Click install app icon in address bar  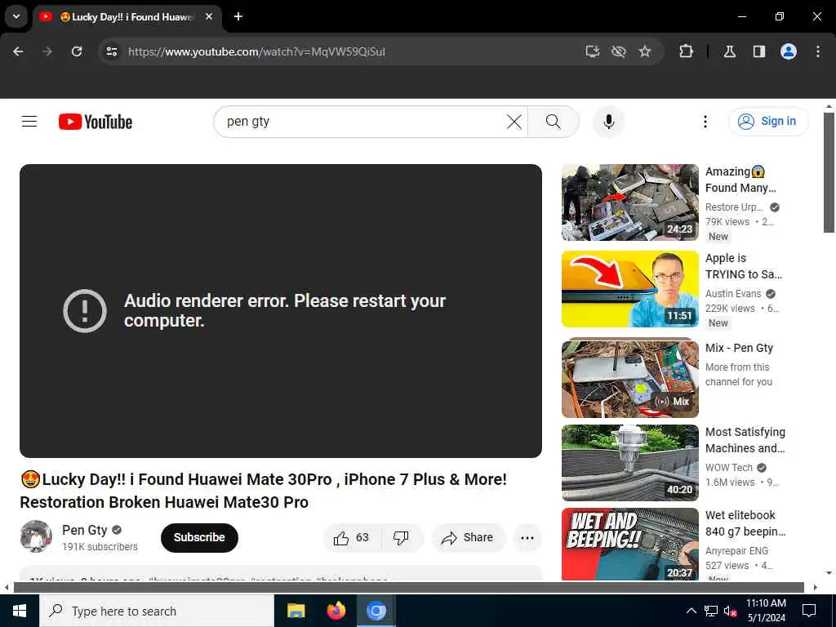(x=593, y=51)
